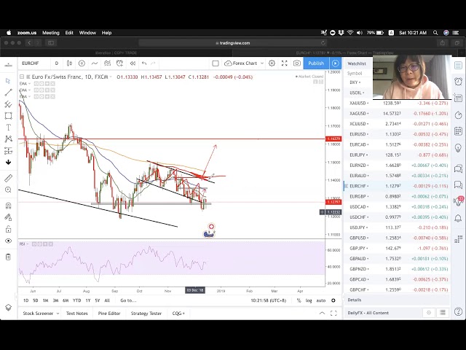This screenshot has width=466, height=350.
Task: Select the text annotation tool
Action: (x=8, y=127)
